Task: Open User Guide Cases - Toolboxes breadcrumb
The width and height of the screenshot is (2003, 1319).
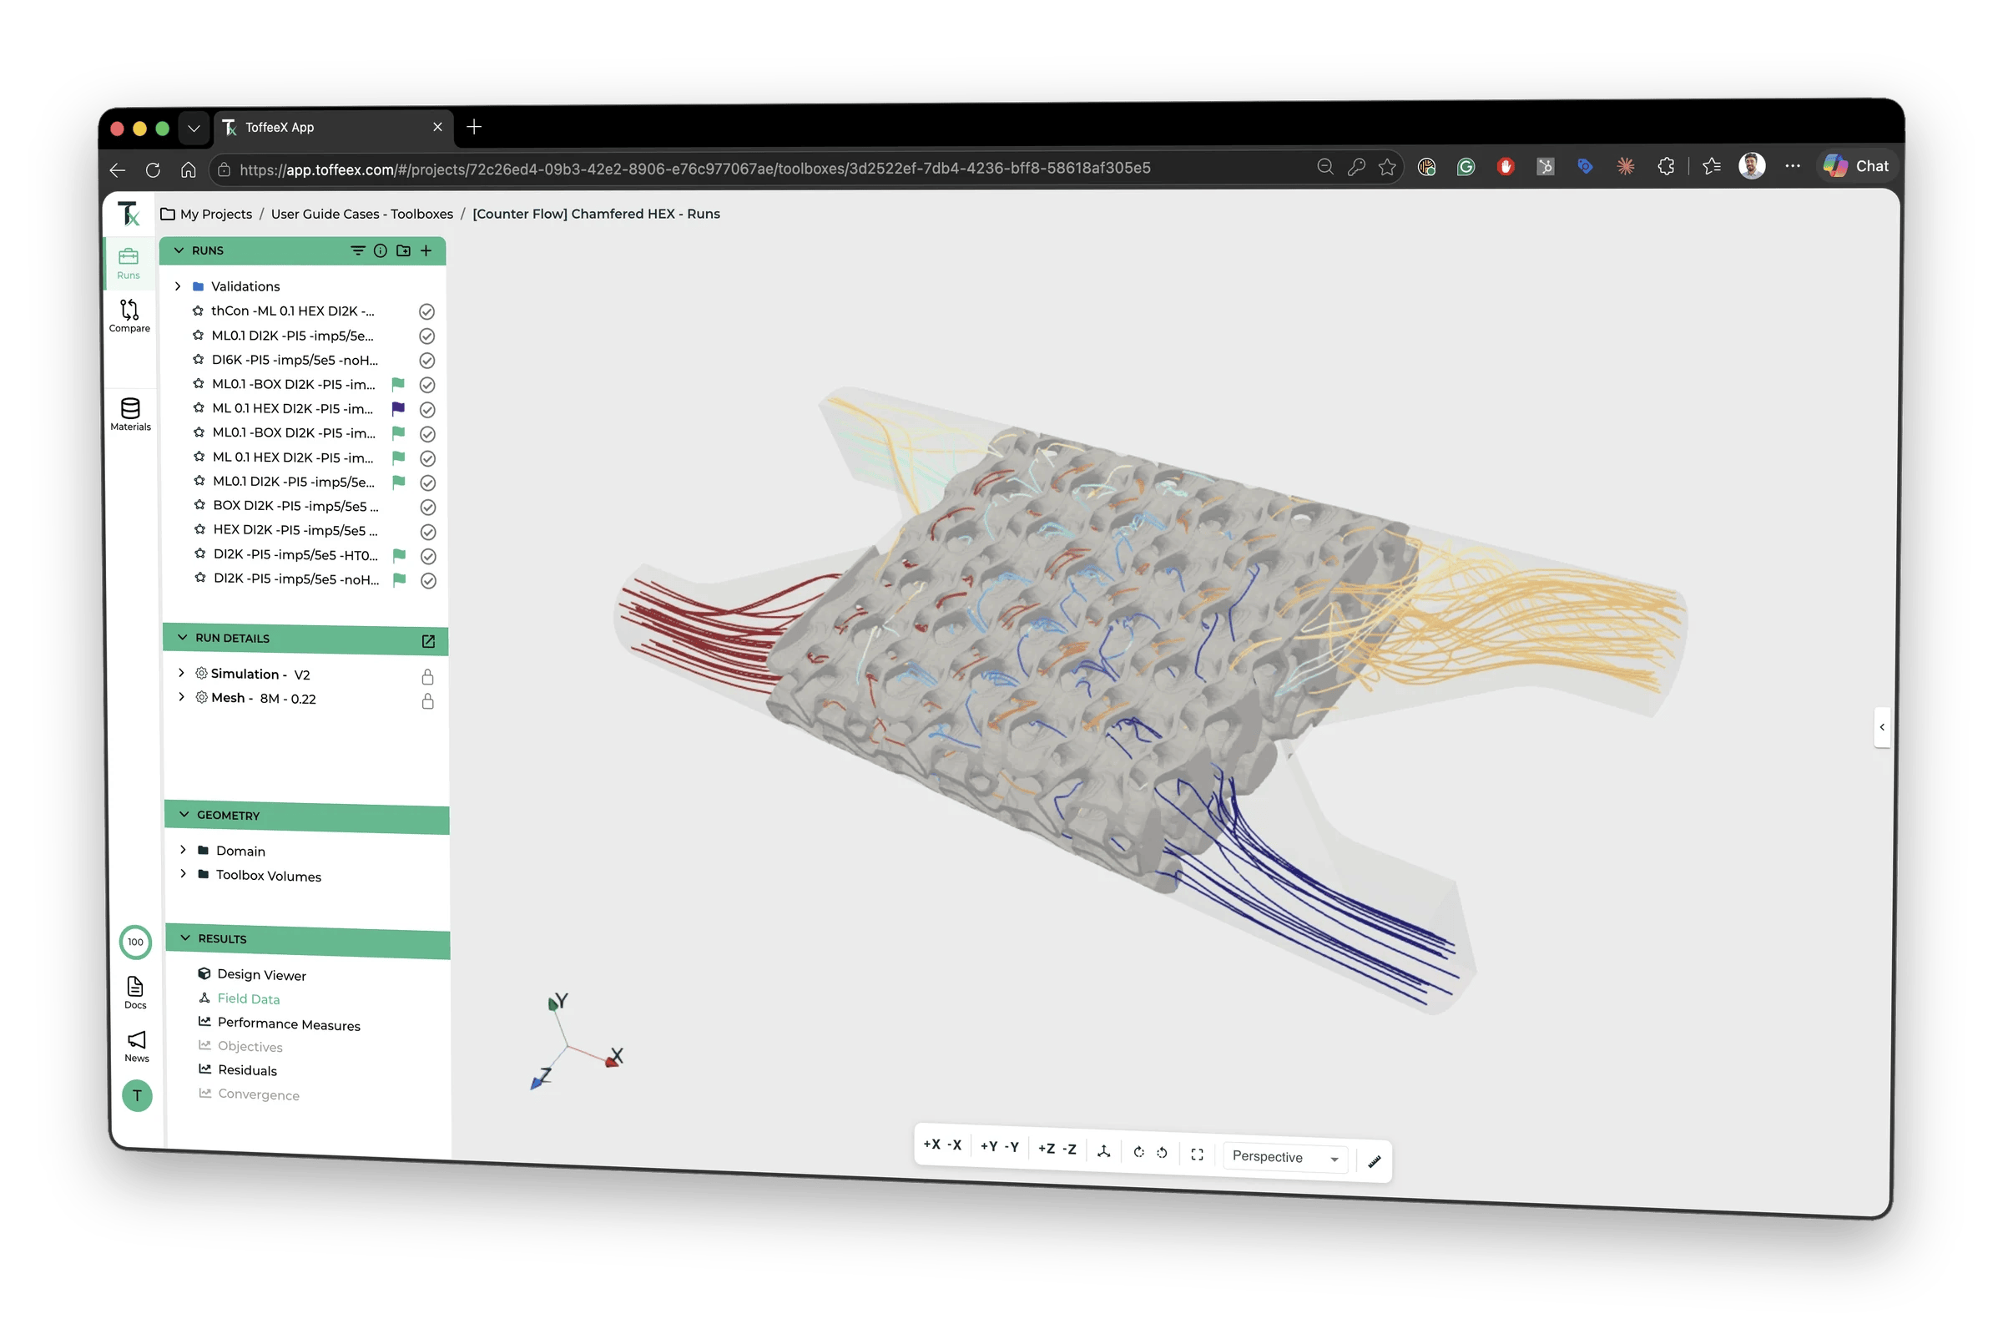Action: tap(362, 214)
